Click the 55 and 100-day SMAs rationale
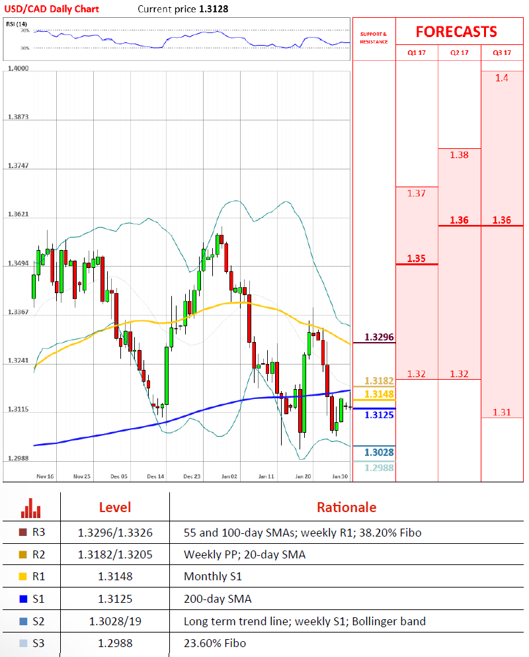Screen dimensions: 529x657 click(x=302, y=533)
